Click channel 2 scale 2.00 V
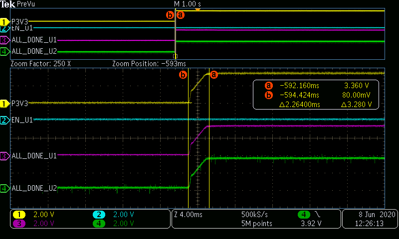This screenshot has width=399, height=239. (x=123, y=215)
